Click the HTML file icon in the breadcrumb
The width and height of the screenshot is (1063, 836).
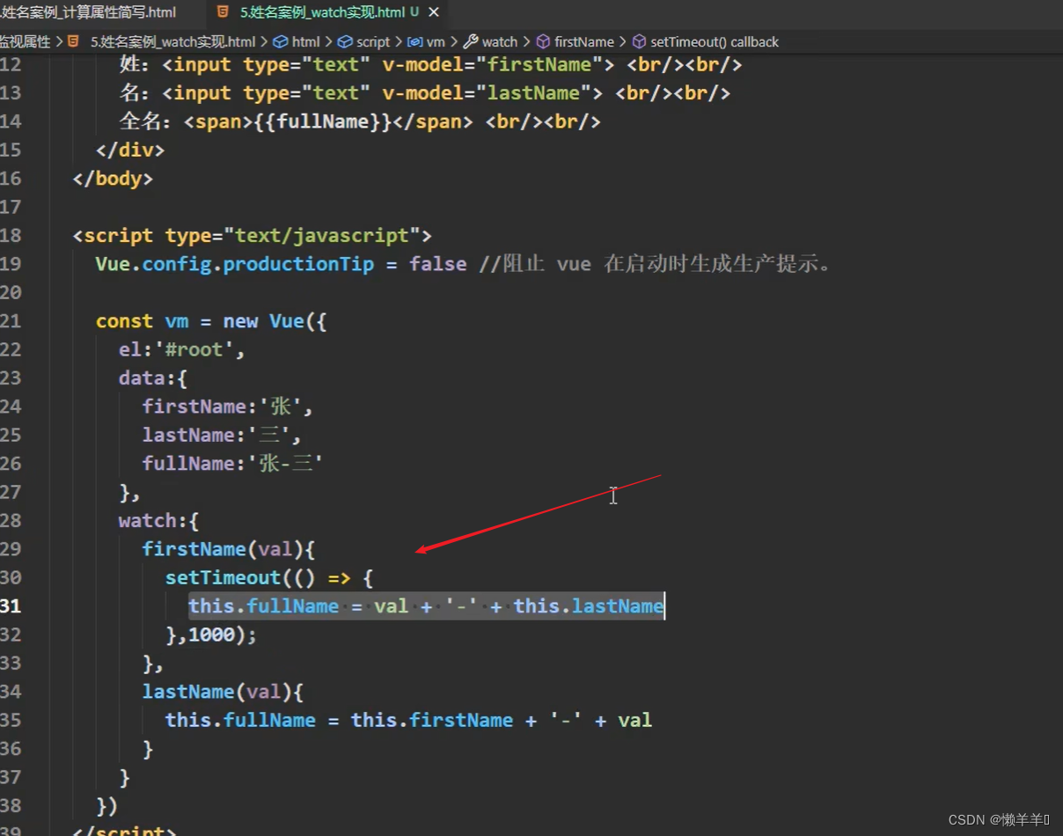(x=74, y=41)
